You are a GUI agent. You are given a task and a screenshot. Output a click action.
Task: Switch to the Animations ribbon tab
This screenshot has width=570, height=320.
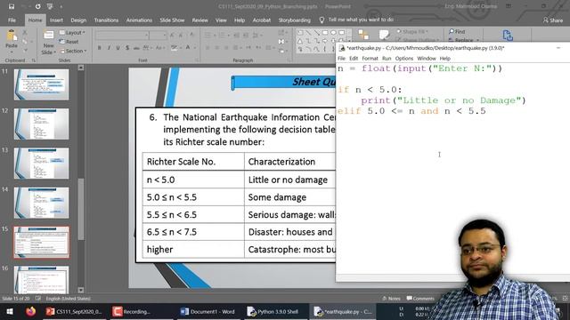pos(139,20)
